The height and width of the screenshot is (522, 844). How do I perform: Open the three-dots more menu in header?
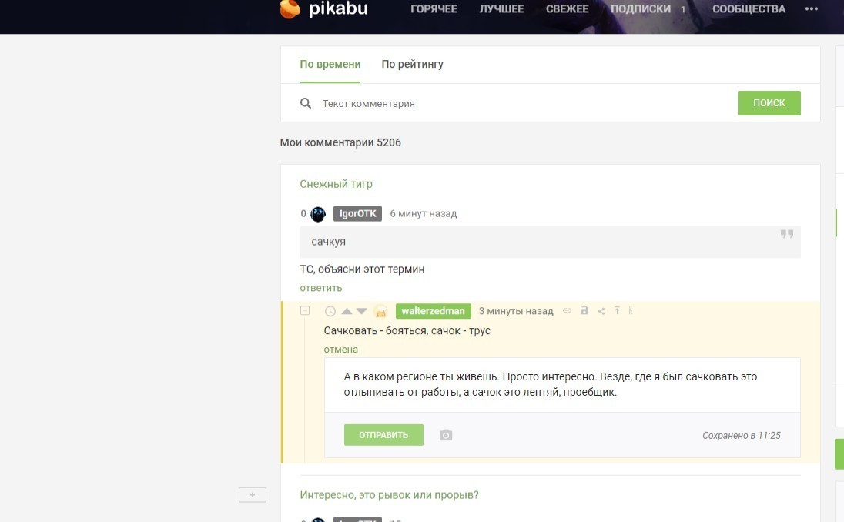[812, 9]
